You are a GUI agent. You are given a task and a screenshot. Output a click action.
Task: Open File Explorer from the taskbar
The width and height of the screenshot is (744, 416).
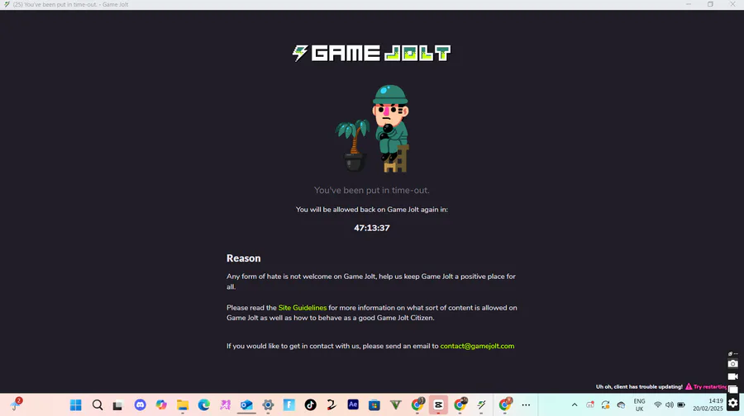[x=183, y=404]
